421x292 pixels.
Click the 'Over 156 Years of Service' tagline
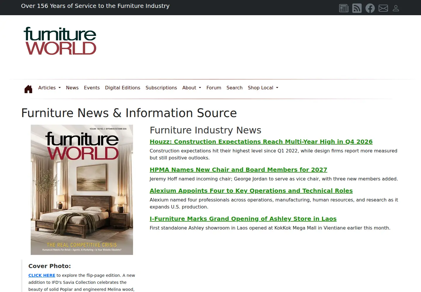click(95, 6)
